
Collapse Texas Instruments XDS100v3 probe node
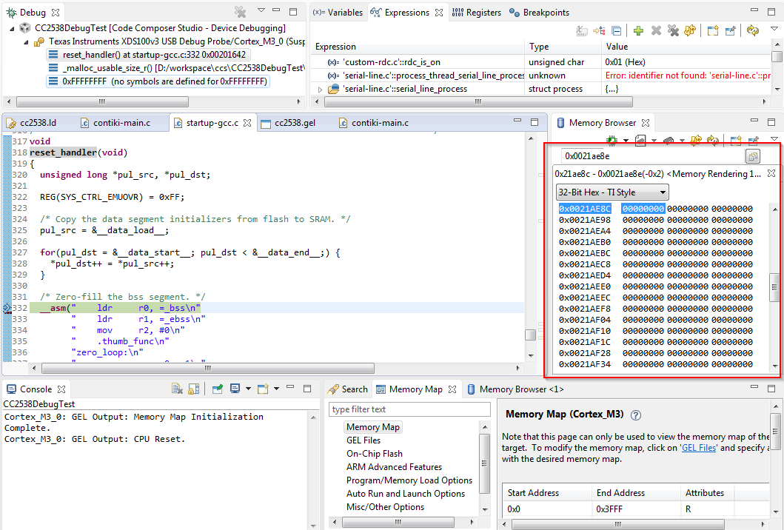tap(26, 42)
